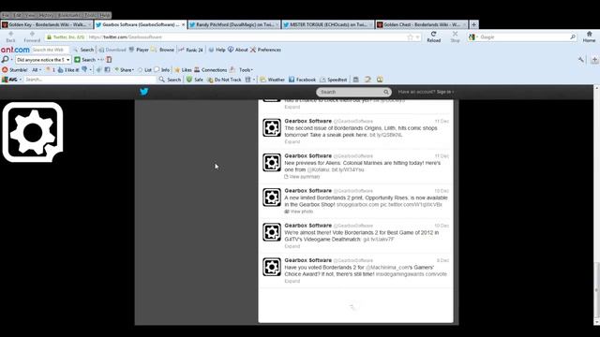Click the Ant.com logo in toolbar

point(15,50)
